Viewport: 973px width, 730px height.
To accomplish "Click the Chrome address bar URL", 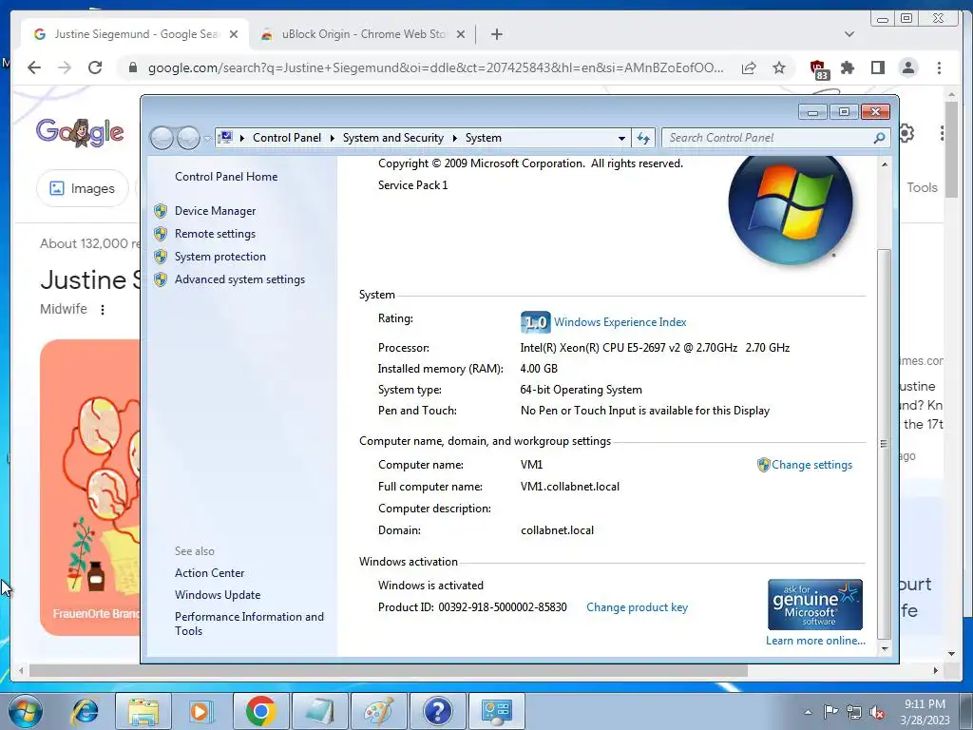I will pos(435,67).
